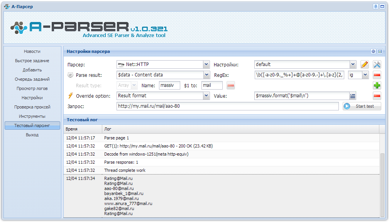
Task: Click the Тестовый лог panel header
Action: (224, 120)
